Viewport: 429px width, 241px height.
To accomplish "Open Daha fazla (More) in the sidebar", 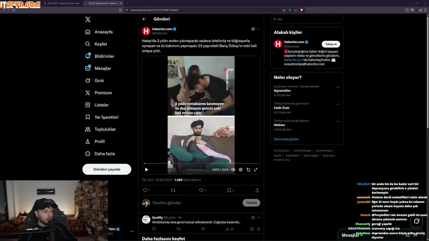I will (100, 154).
